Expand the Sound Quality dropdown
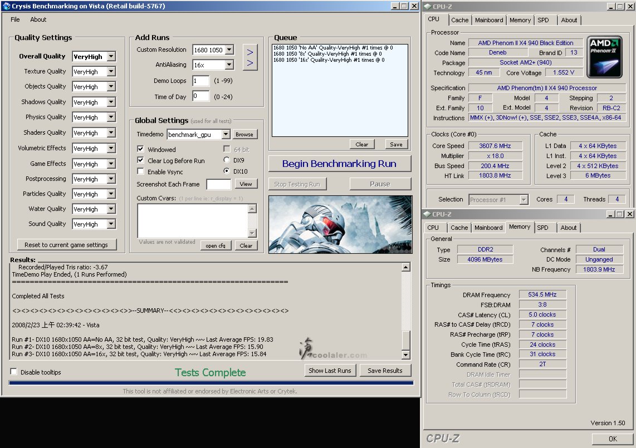Viewport: 636px width, 448px height. pyautogui.click(x=111, y=224)
